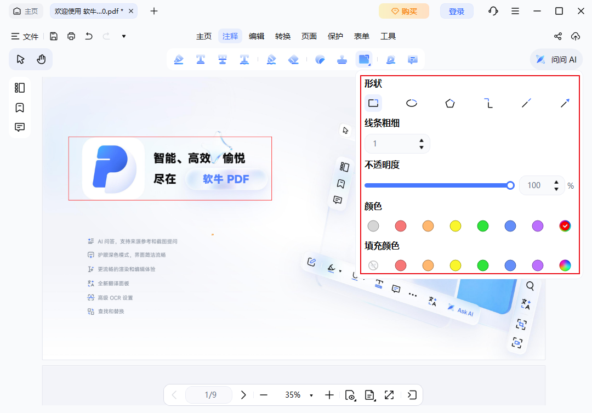Switch to the 转换 tab

coord(283,36)
